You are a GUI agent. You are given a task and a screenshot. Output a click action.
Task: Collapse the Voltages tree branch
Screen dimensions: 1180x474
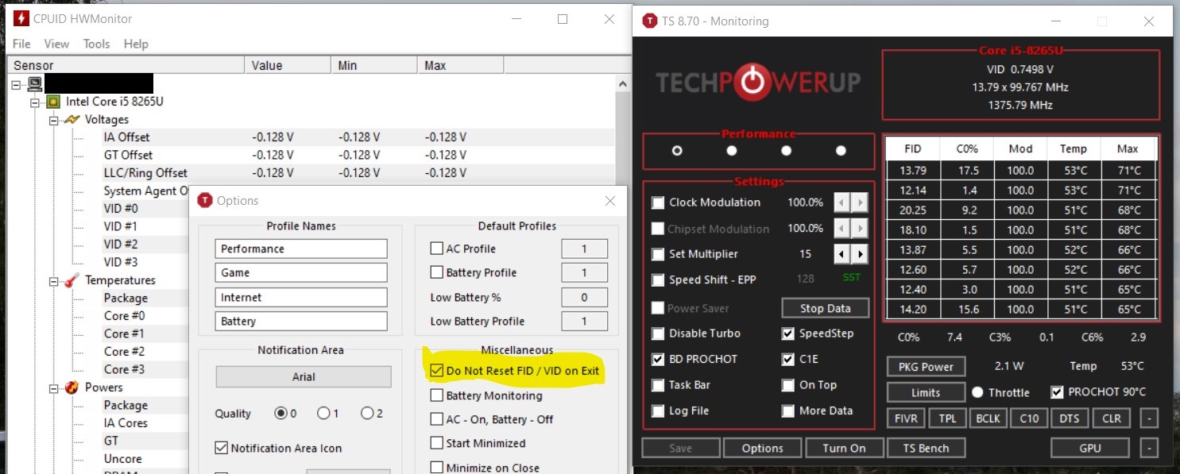tap(52, 120)
